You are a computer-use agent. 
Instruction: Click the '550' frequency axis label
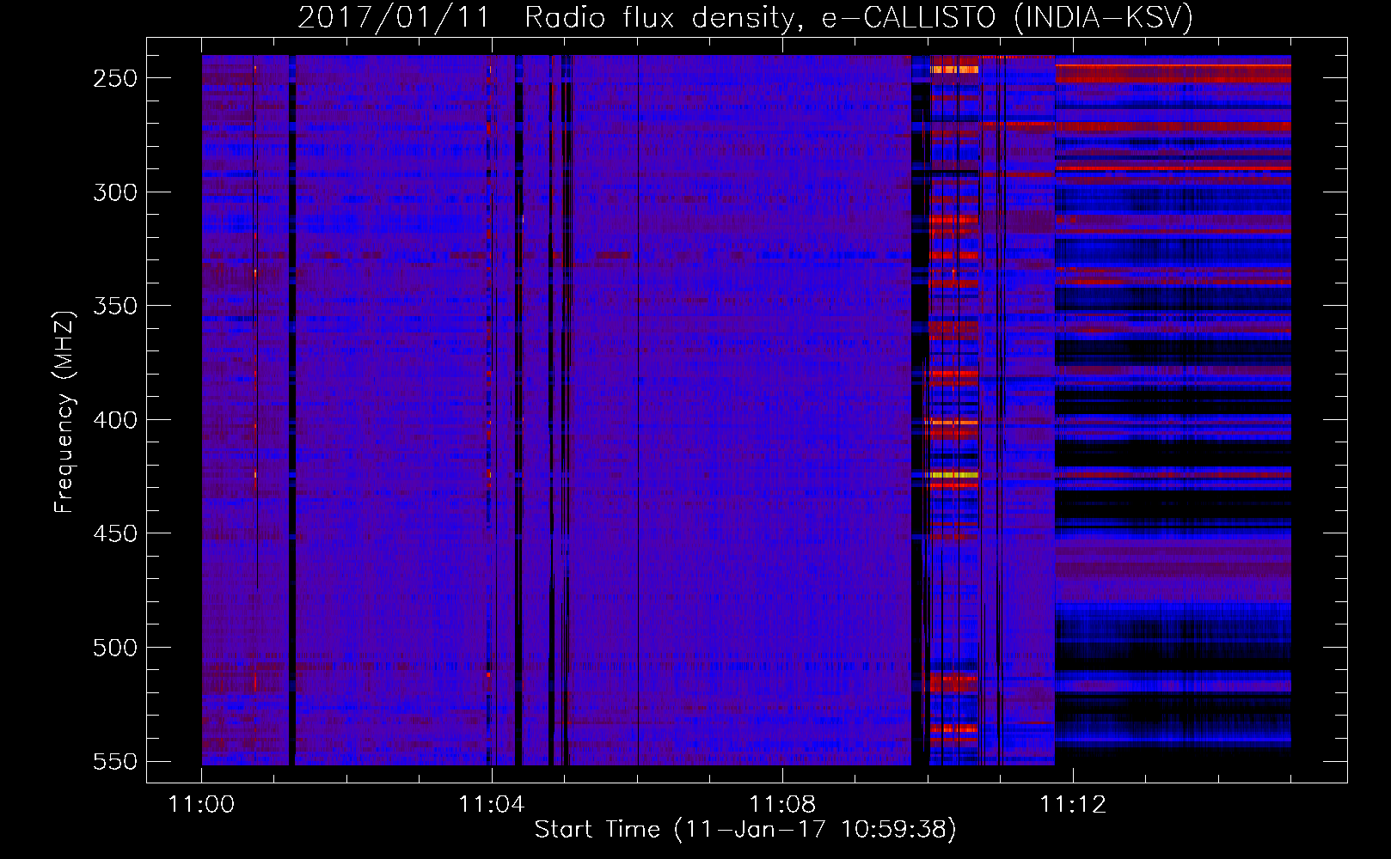click(115, 761)
